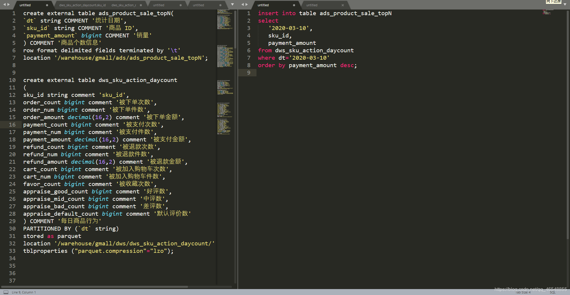
Task: Click the left pane's code minimap
Action: pyautogui.click(x=225, y=71)
